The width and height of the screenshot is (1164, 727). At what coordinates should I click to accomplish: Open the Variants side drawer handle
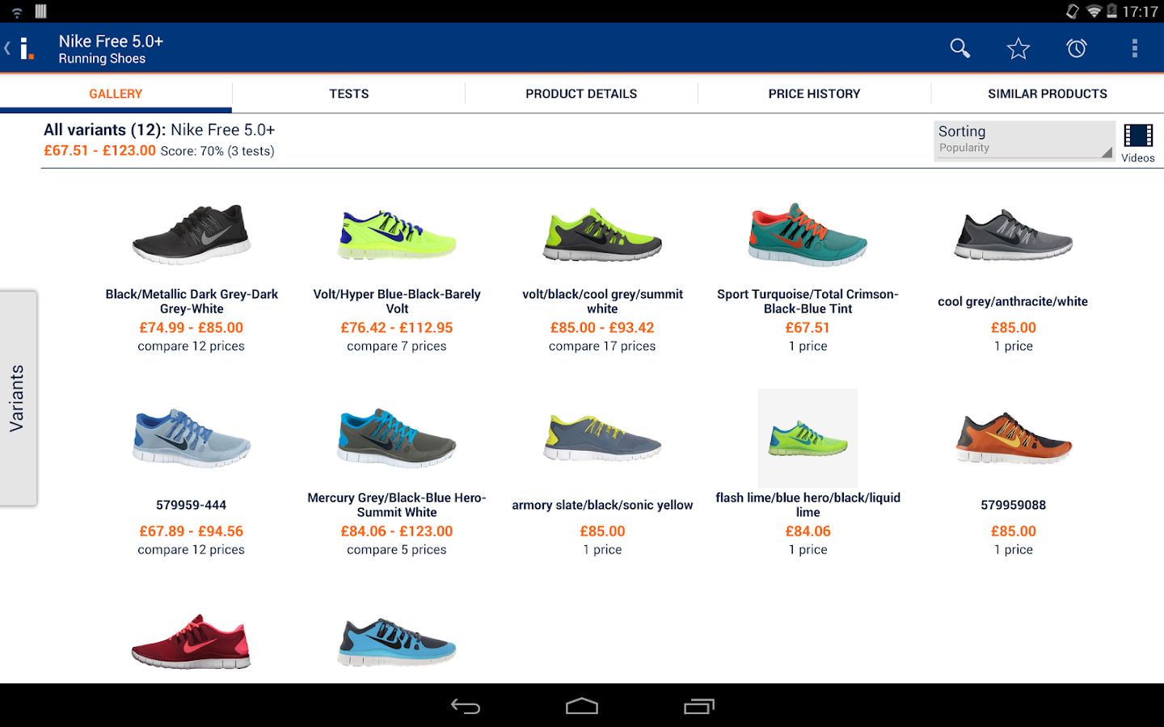18,398
